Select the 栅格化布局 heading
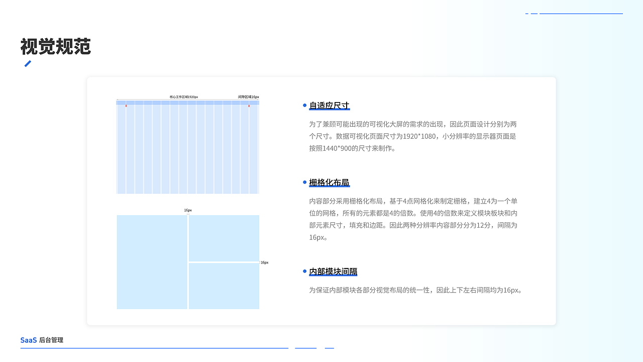The height and width of the screenshot is (362, 643). (329, 182)
